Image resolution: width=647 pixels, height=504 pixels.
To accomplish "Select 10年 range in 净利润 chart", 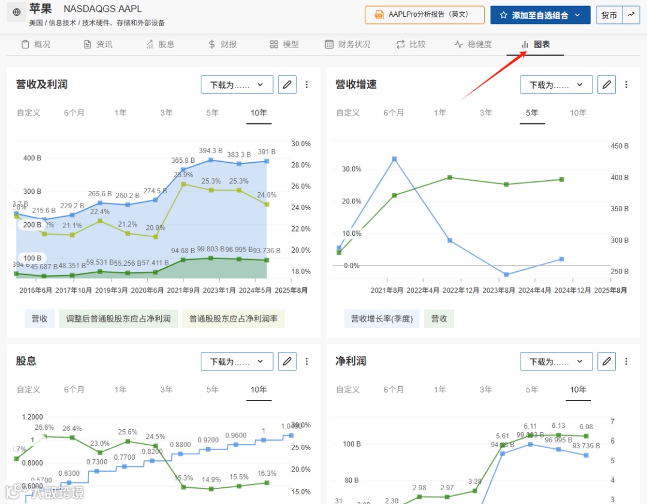I will click(578, 389).
